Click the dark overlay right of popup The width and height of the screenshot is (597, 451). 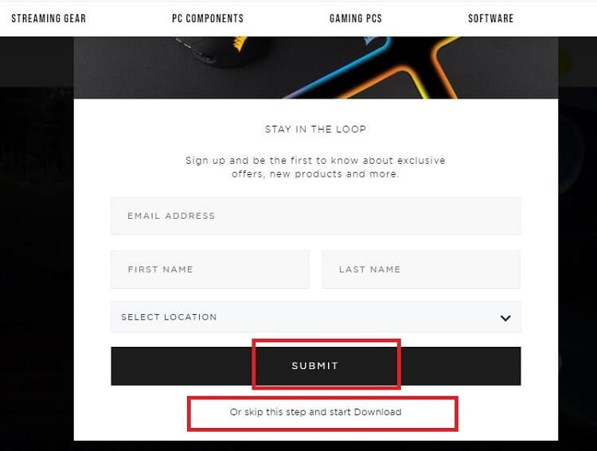577,239
